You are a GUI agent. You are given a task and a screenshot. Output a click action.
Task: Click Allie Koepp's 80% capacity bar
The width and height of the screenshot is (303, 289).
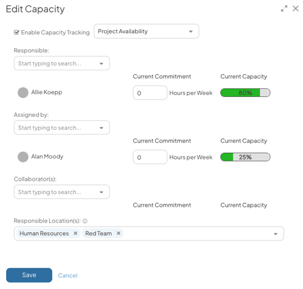[x=245, y=93]
